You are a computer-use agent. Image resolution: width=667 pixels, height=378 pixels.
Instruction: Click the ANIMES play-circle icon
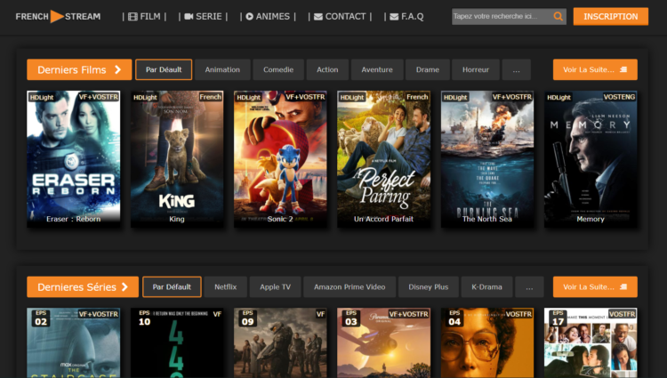250,17
